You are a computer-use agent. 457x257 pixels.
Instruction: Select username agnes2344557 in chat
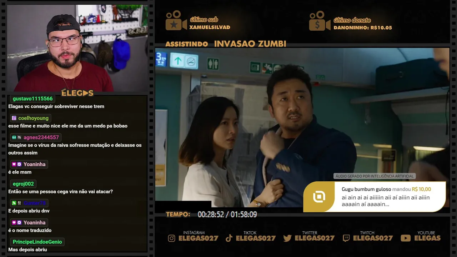pyautogui.click(x=41, y=137)
